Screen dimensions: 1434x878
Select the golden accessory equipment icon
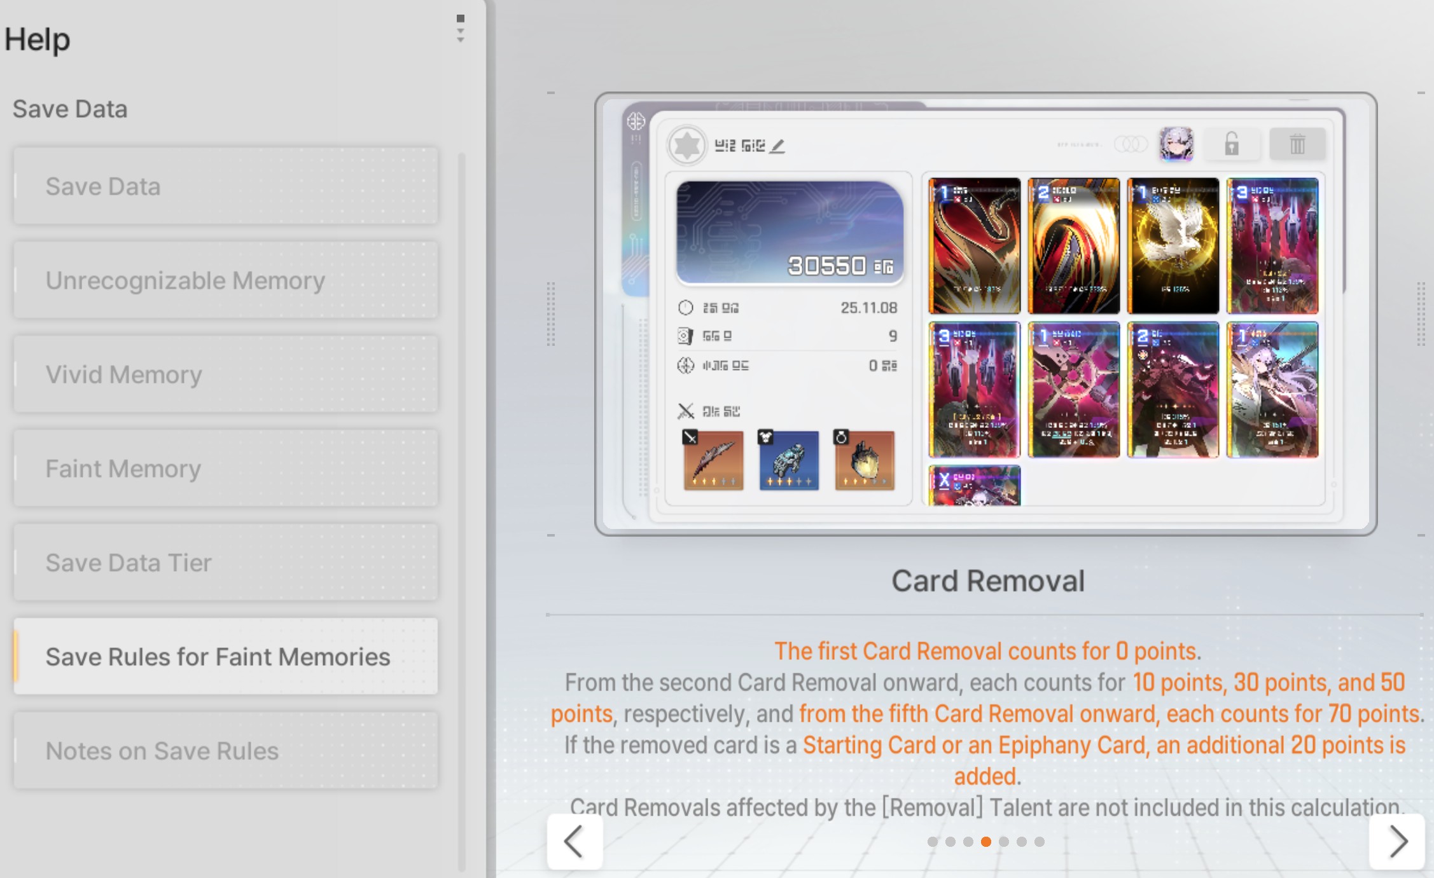(864, 460)
